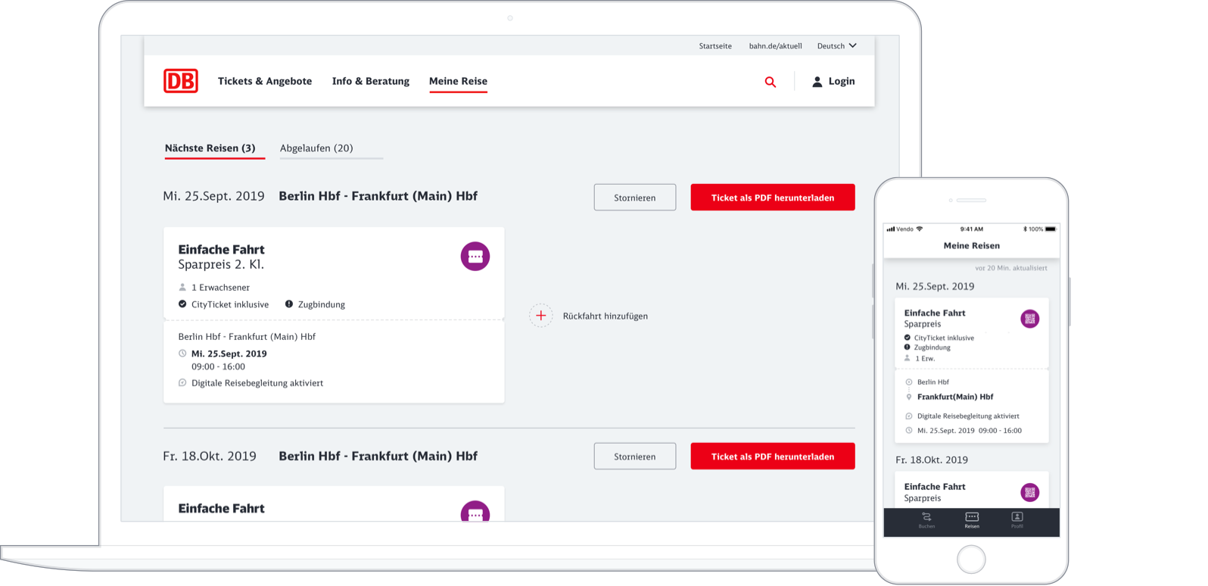Open the Startseite link

point(715,46)
